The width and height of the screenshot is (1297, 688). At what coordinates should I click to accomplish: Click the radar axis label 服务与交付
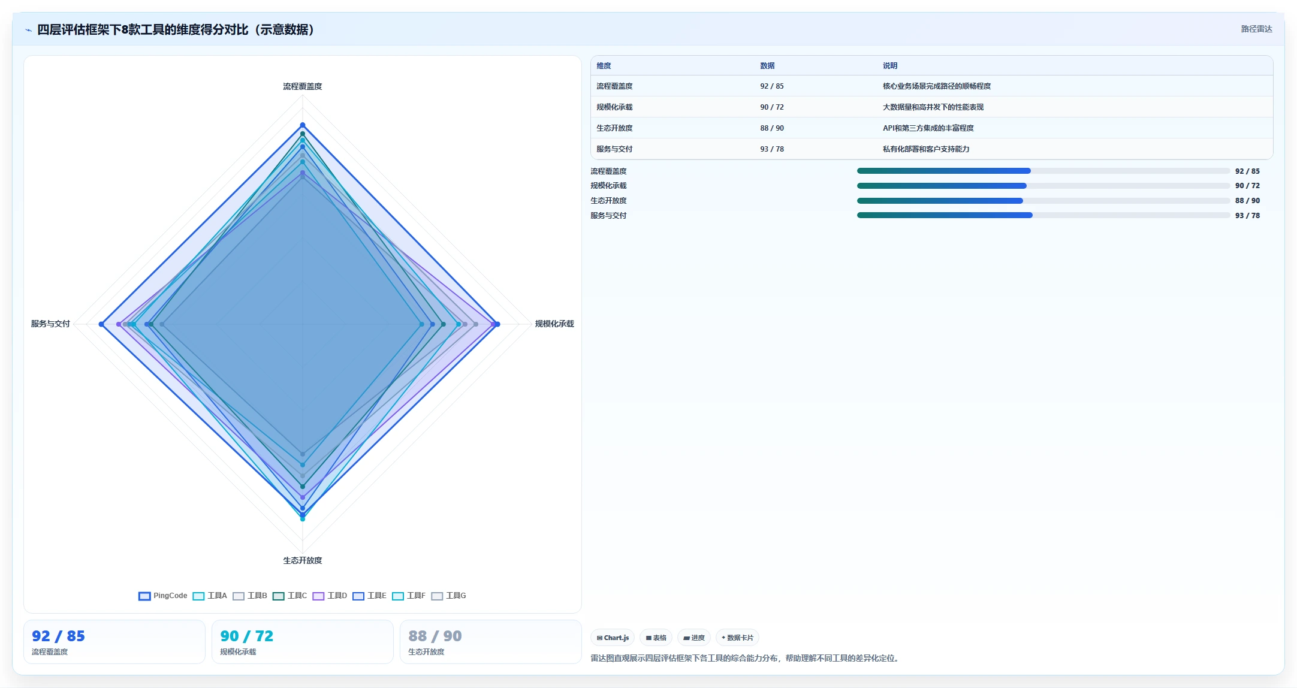(50, 324)
